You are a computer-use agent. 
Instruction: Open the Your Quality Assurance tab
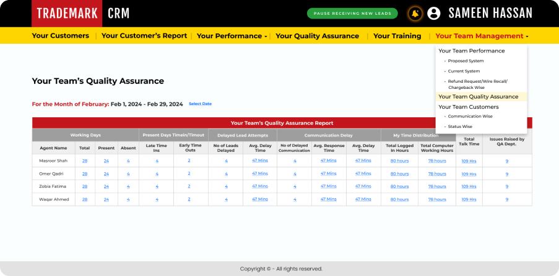click(x=317, y=36)
